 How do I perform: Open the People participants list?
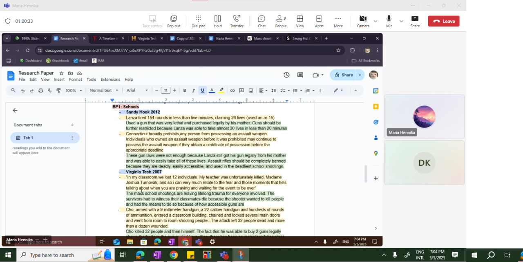(x=281, y=21)
